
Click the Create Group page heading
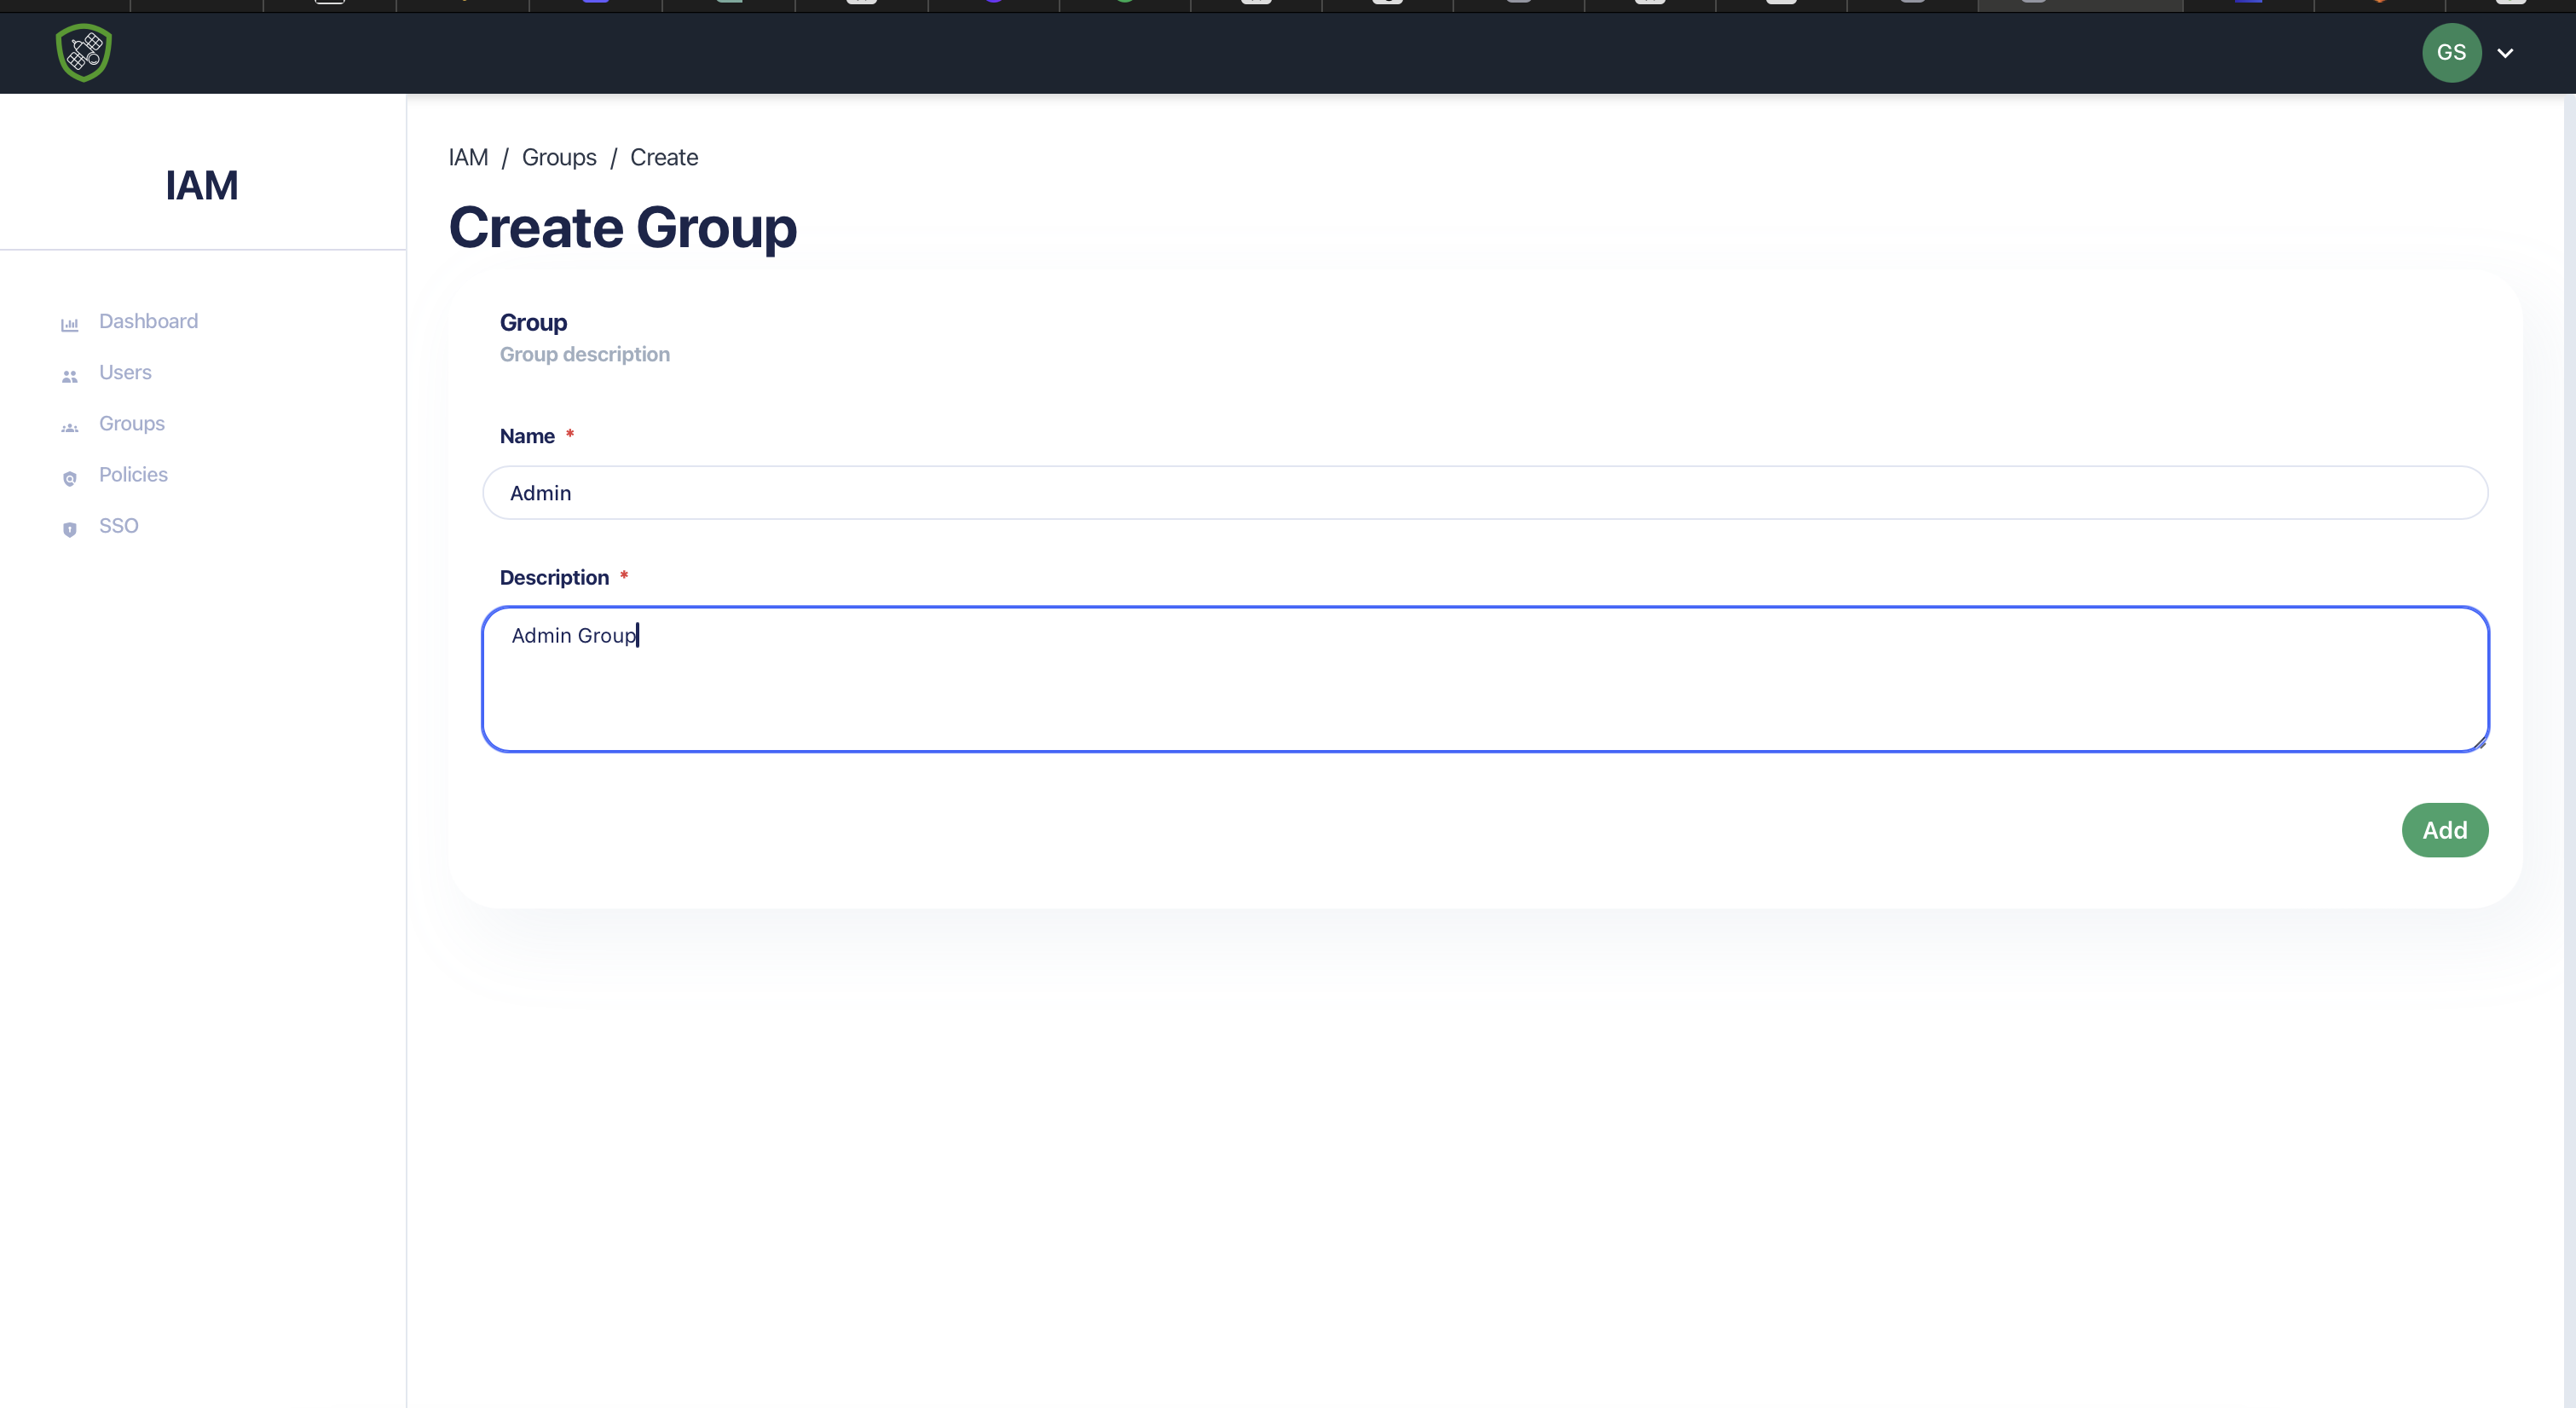point(622,228)
